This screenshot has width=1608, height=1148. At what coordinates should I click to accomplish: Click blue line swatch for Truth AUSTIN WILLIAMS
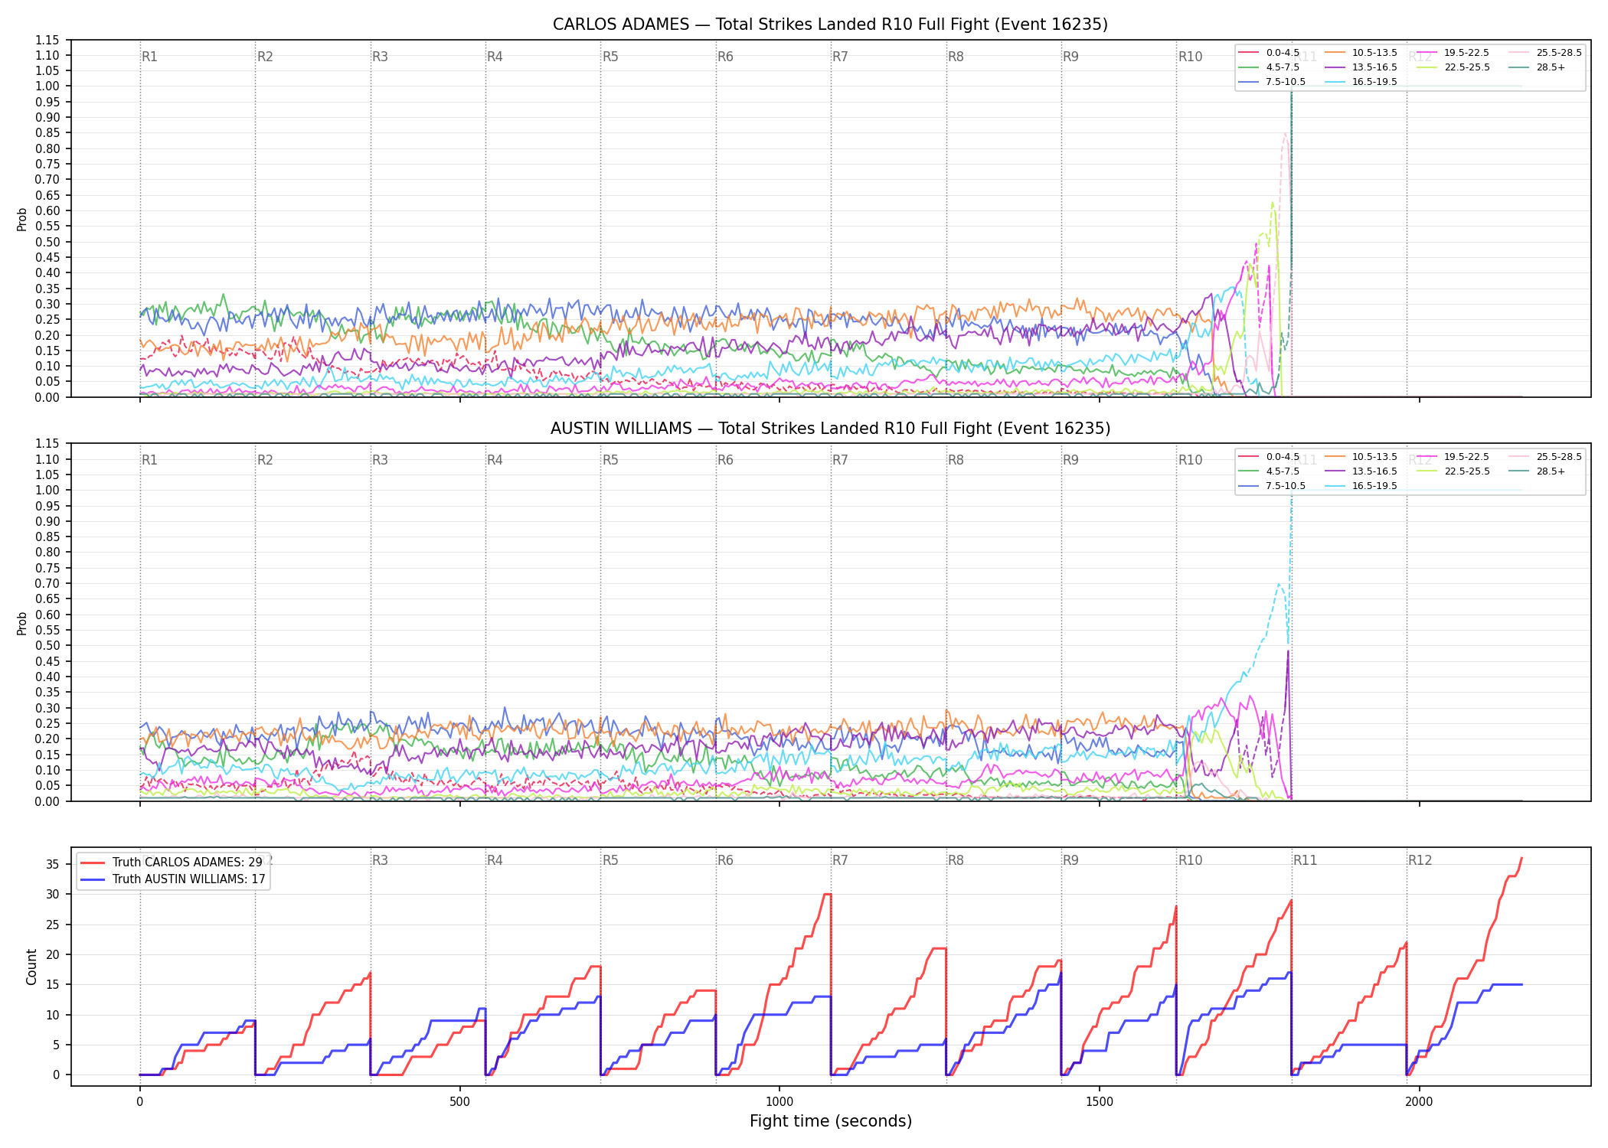[93, 879]
